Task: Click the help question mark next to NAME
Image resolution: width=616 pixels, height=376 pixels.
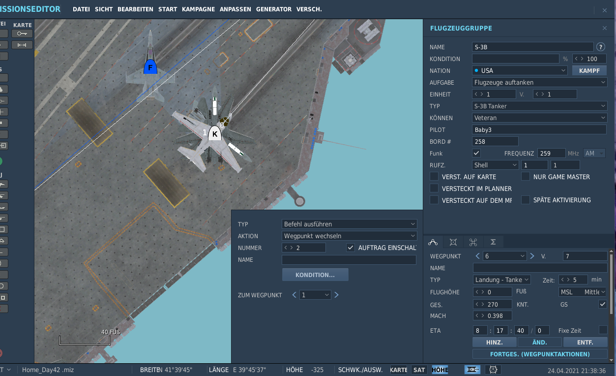Action: tap(600, 47)
